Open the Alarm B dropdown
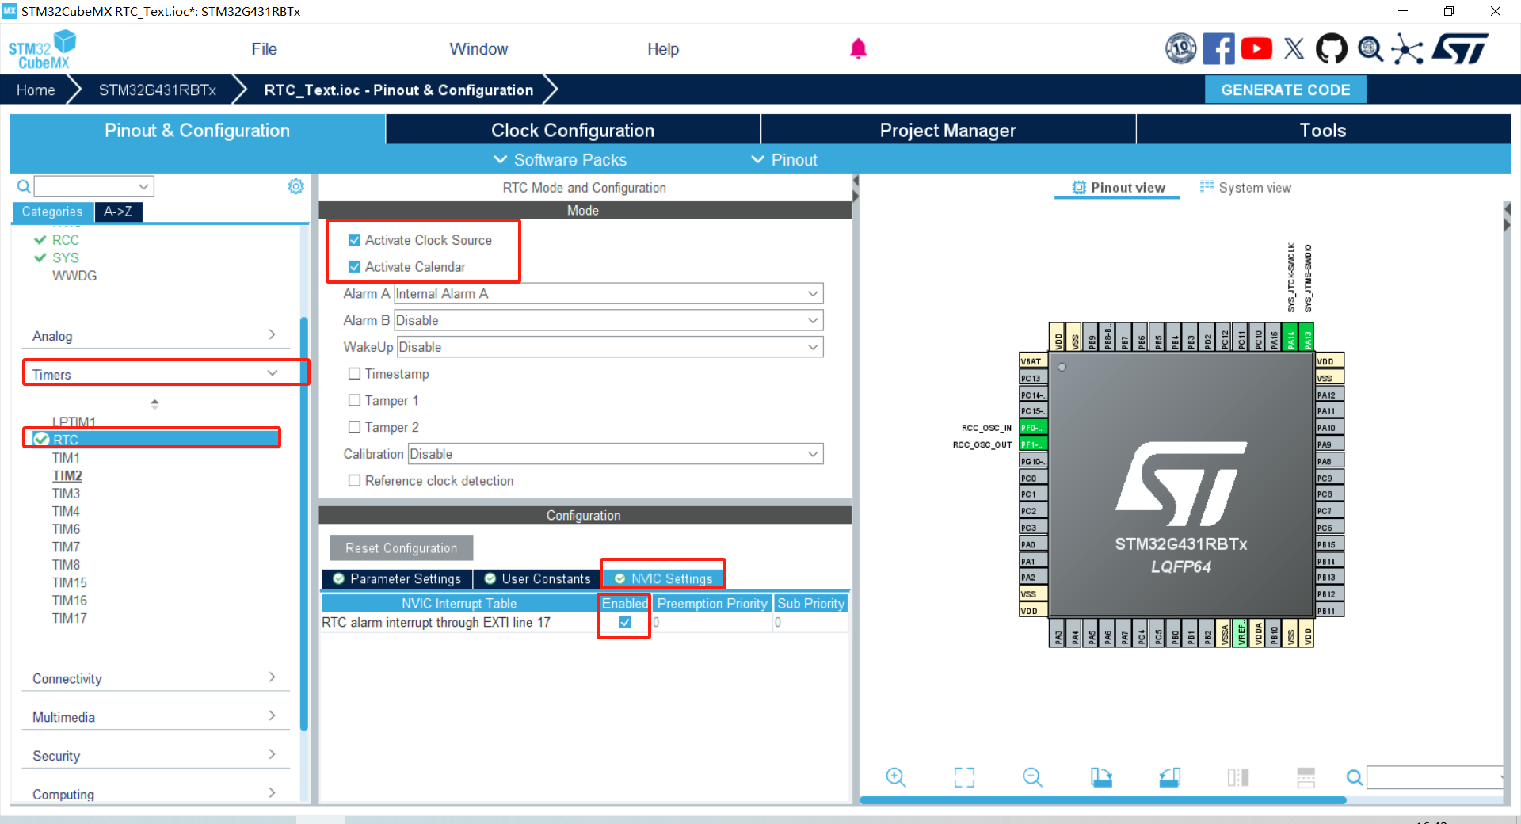This screenshot has height=824, width=1521. click(608, 320)
